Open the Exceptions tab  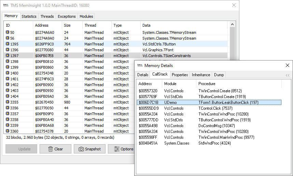pyautogui.click(x=67, y=16)
